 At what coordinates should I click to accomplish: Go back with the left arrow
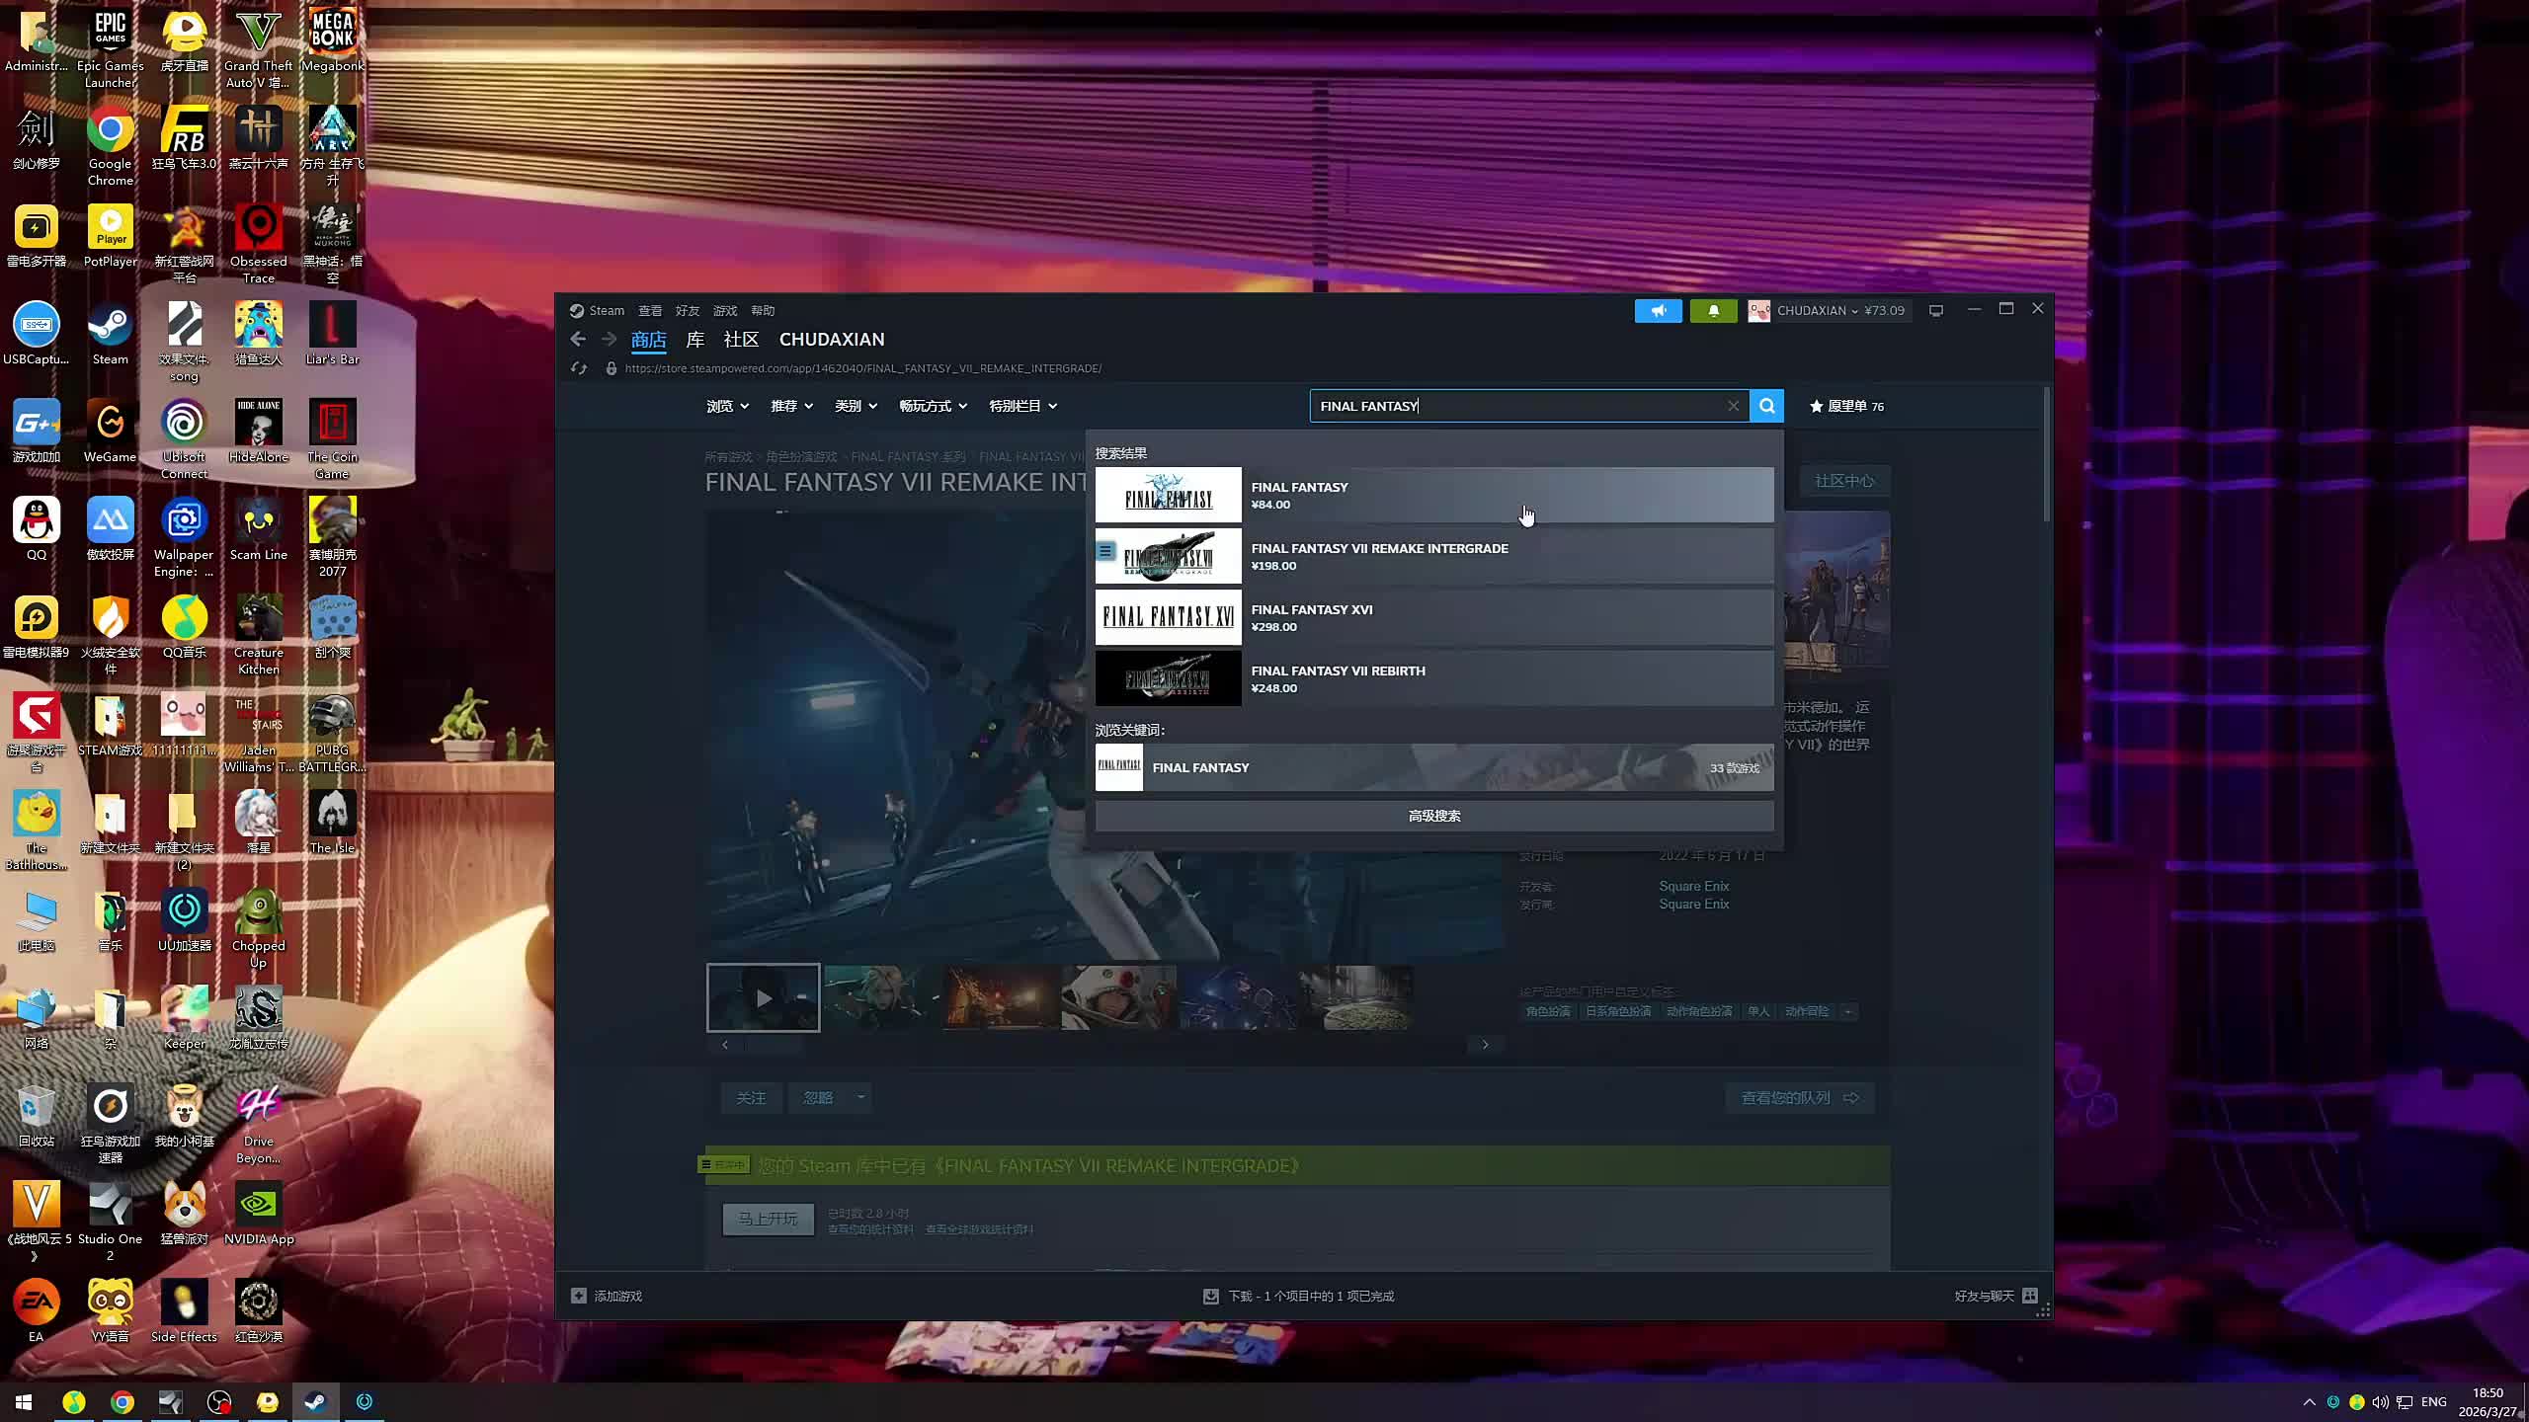(x=578, y=339)
